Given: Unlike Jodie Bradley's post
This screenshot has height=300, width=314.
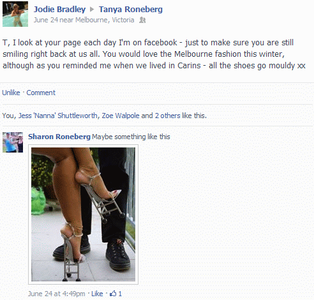Looking at the screenshot, I should 11,93.
